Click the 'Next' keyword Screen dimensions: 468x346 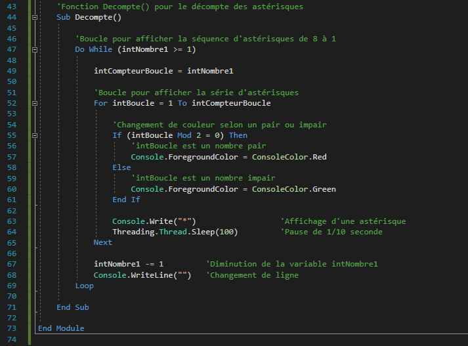tap(103, 242)
